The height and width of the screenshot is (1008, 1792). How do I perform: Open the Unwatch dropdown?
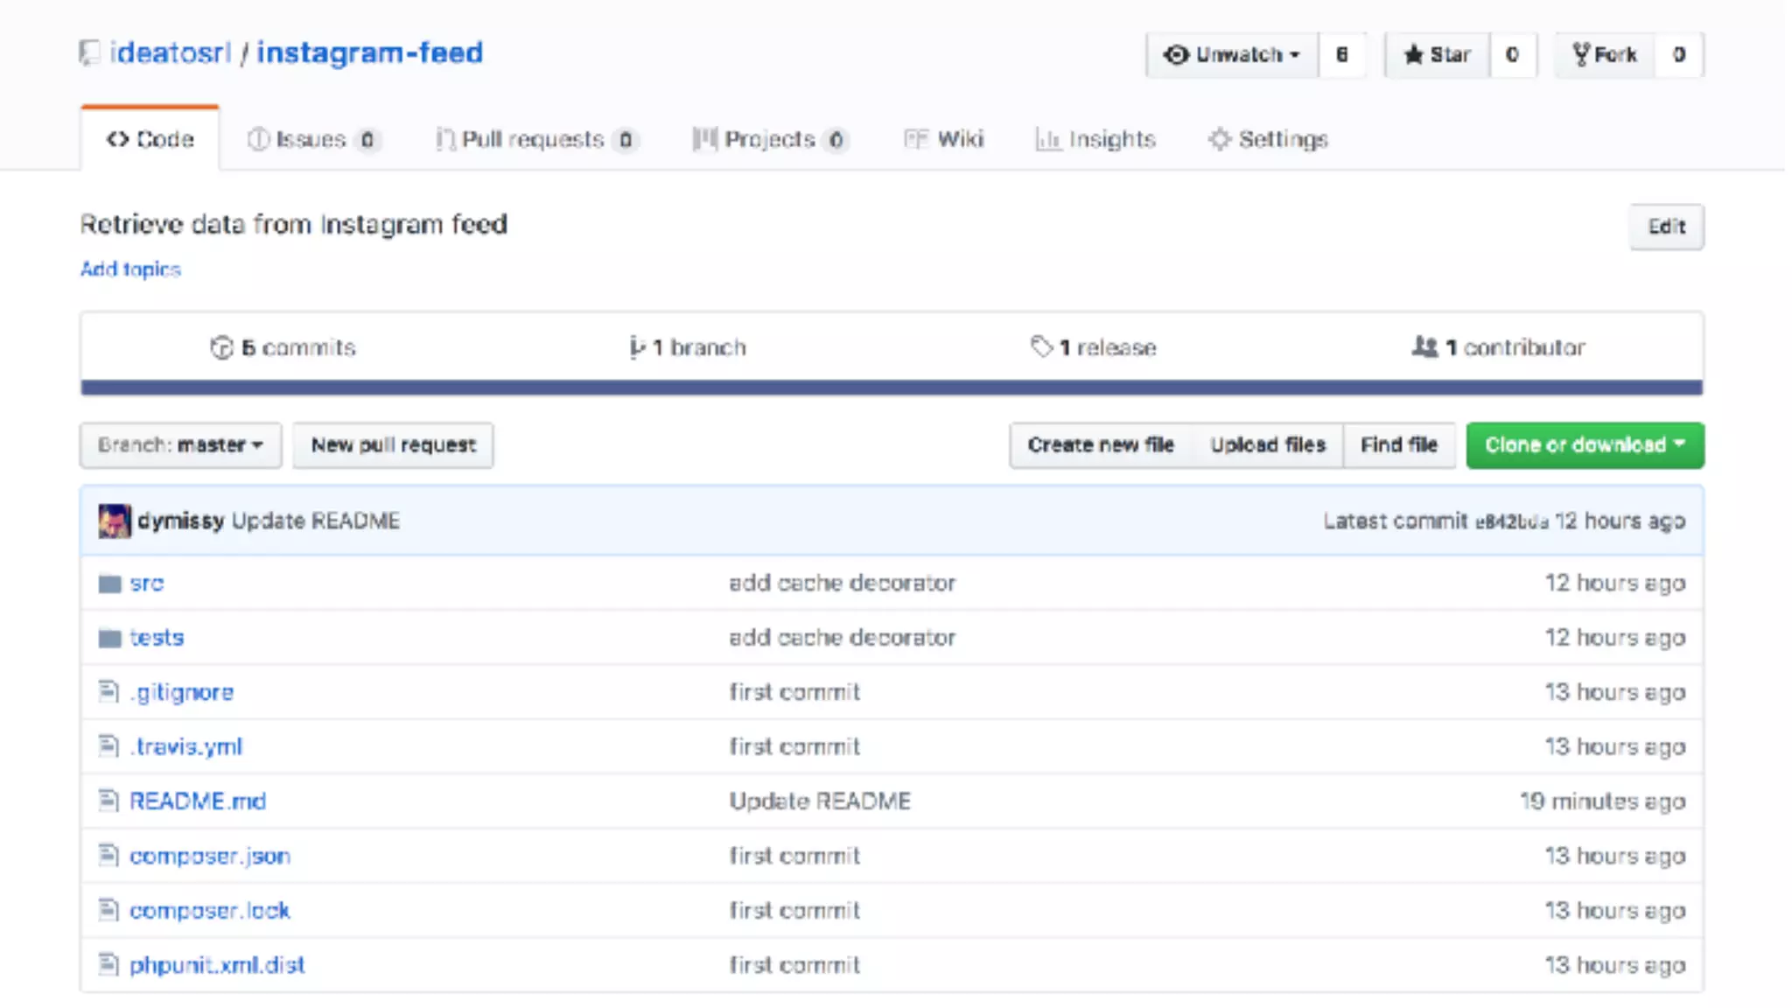point(1232,55)
